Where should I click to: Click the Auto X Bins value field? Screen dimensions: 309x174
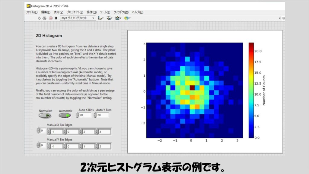[85, 115]
